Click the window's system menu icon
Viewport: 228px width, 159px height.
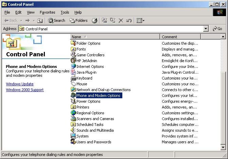(x=4, y=4)
